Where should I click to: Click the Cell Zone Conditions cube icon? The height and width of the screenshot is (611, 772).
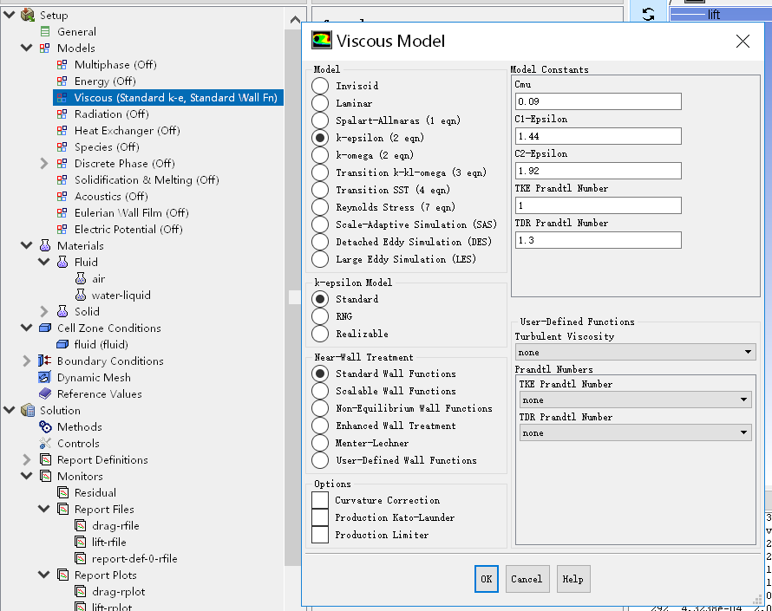click(x=45, y=328)
